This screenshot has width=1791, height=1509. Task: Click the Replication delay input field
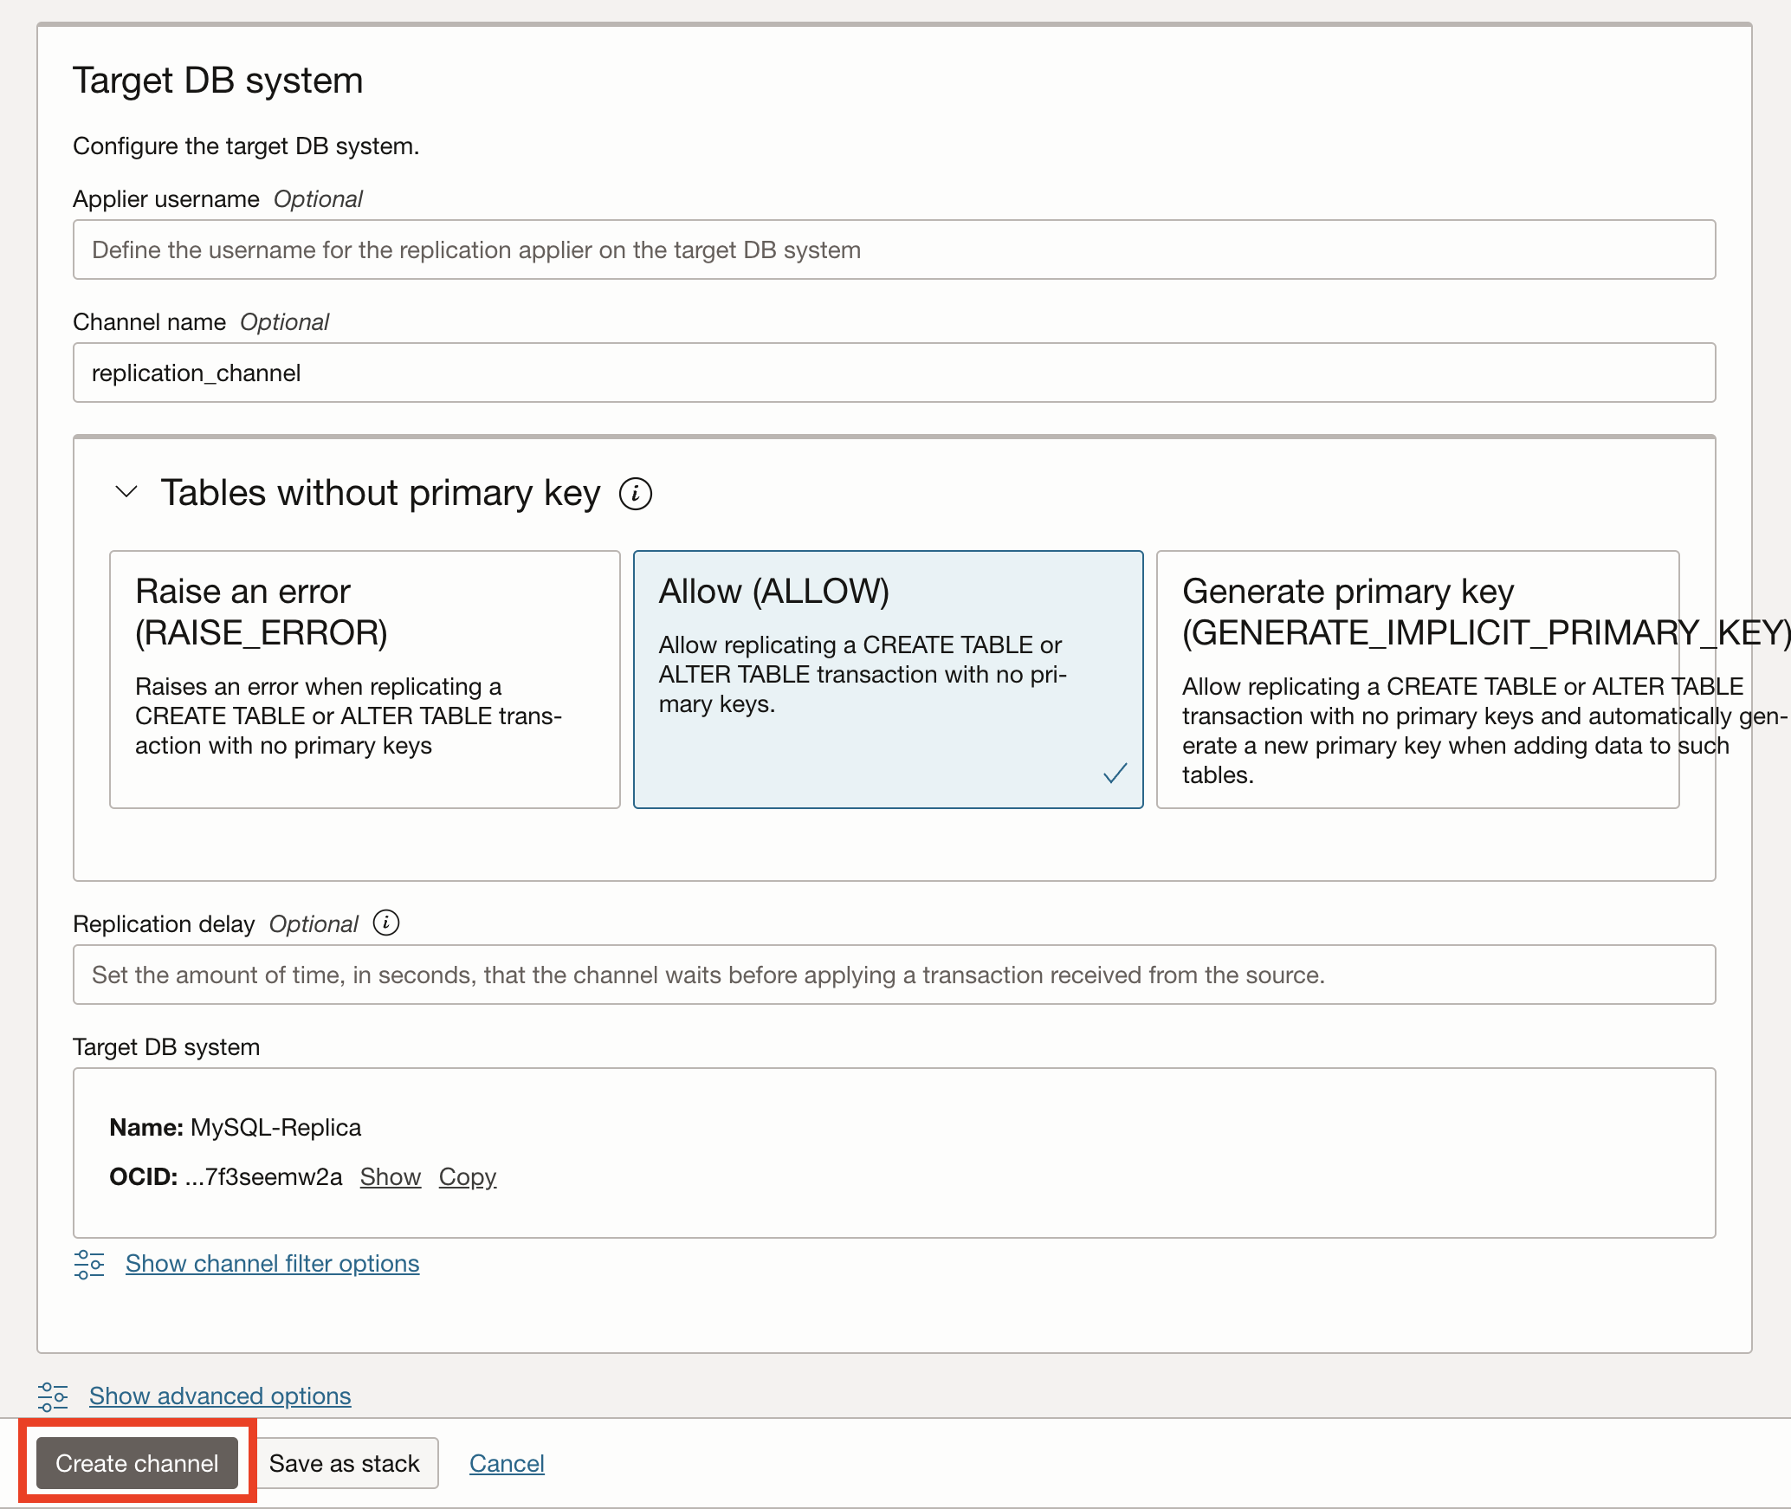coord(894,975)
